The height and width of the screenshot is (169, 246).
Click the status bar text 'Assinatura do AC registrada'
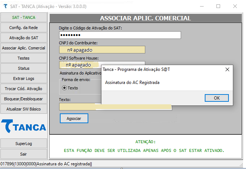tap(63, 164)
